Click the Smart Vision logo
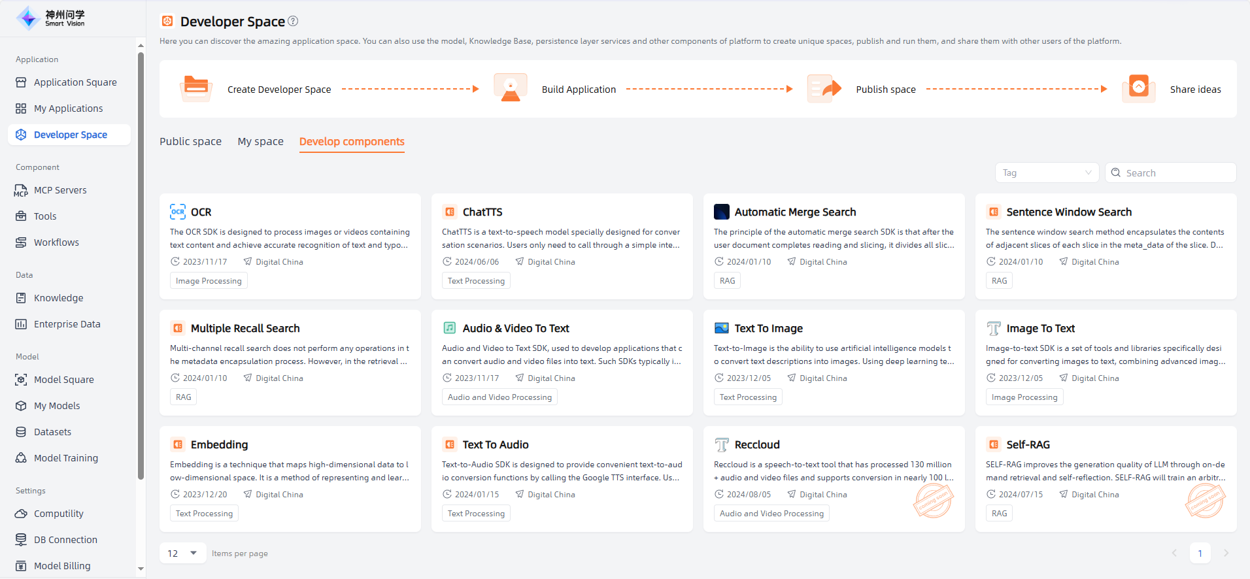The image size is (1250, 579). [51, 18]
